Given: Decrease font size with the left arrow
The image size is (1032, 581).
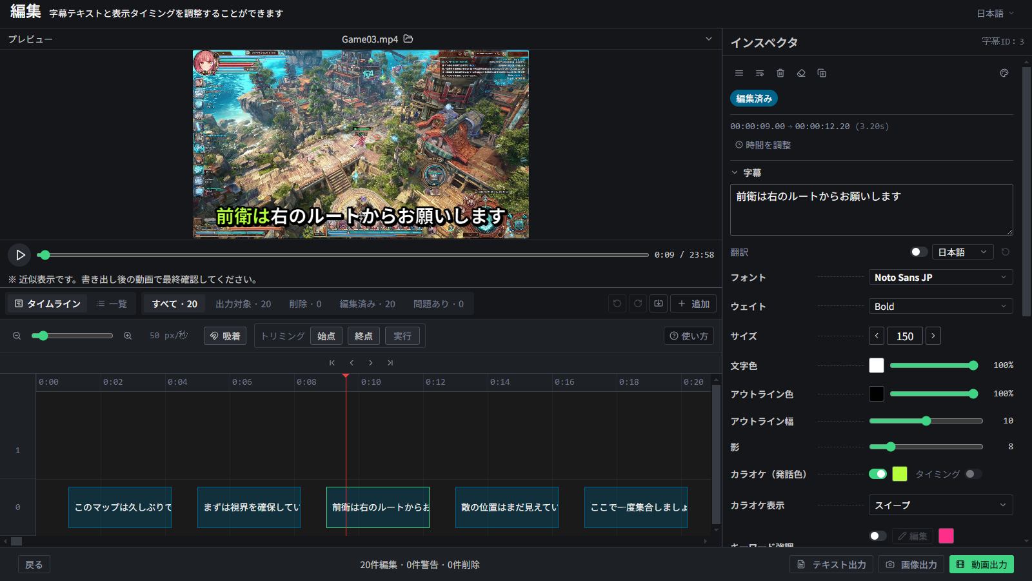Looking at the screenshot, I should (x=877, y=336).
